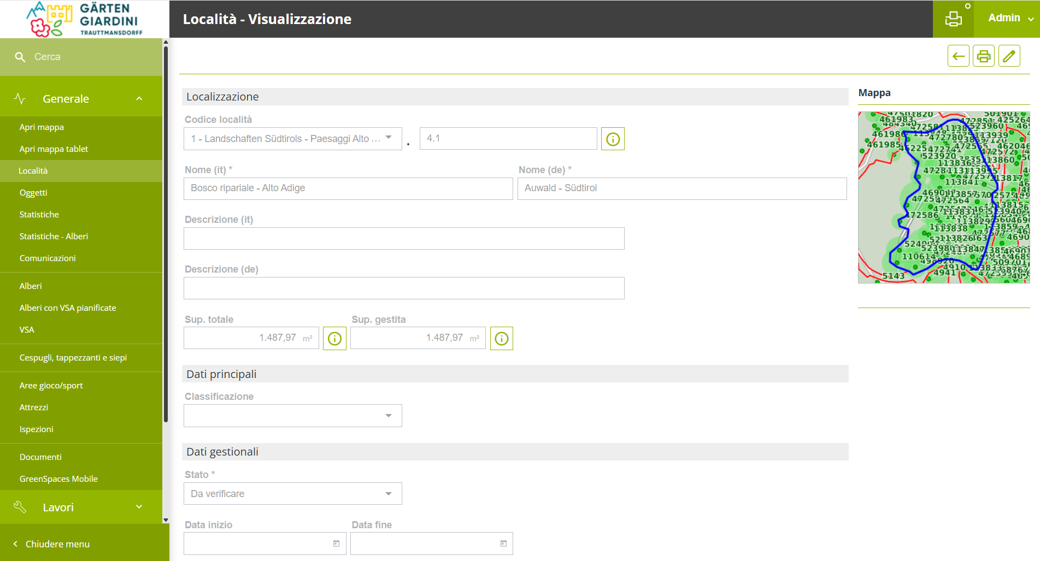Collapse the Generale menu section
Image resolution: width=1040 pixels, height=561 pixels.
tap(139, 99)
